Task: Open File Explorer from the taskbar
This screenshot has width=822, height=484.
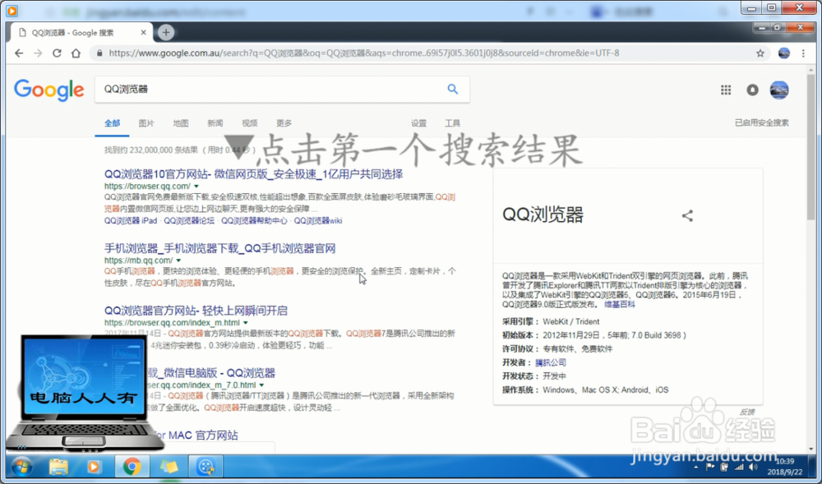Action: click(58, 466)
